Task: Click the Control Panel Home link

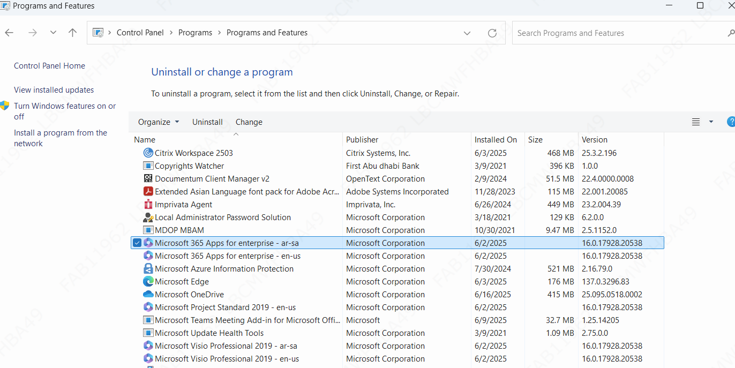Action: tap(49, 66)
